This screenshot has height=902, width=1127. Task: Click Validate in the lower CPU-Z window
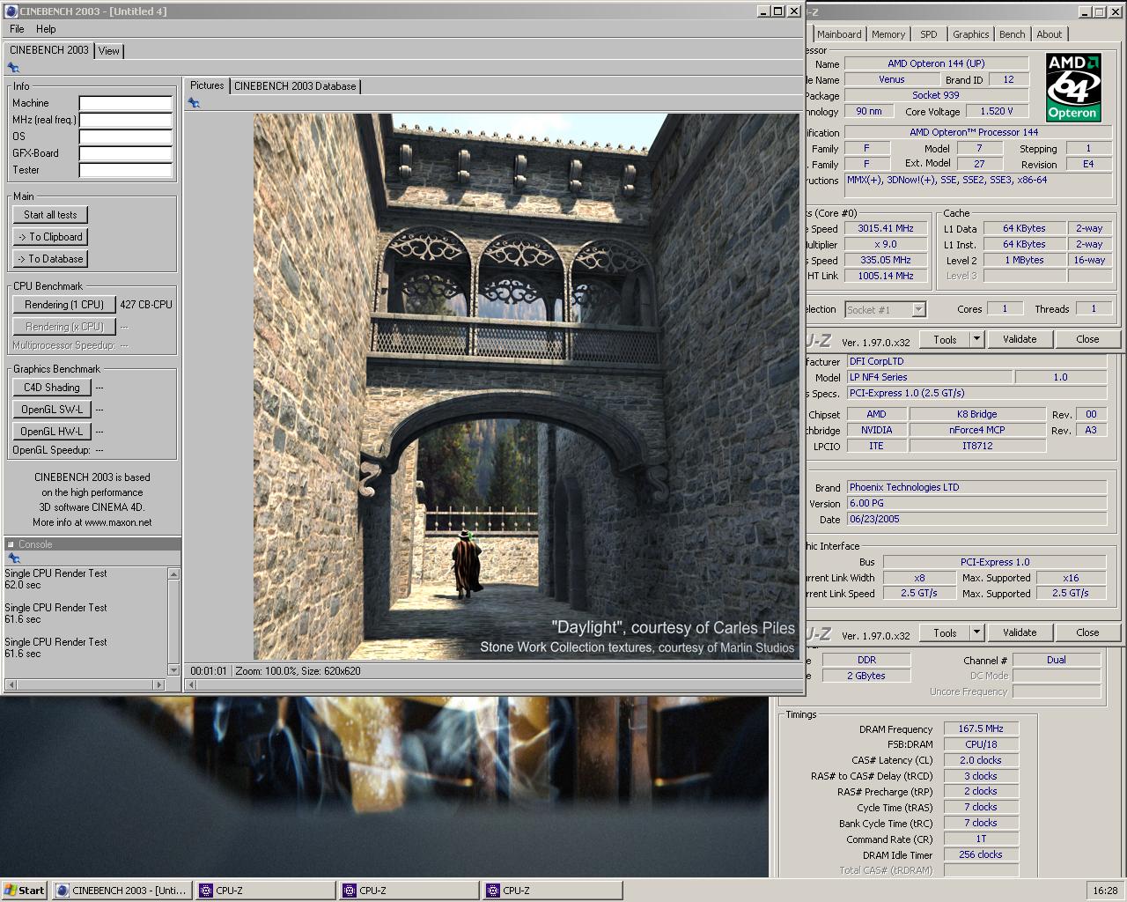[x=1020, y=632]
